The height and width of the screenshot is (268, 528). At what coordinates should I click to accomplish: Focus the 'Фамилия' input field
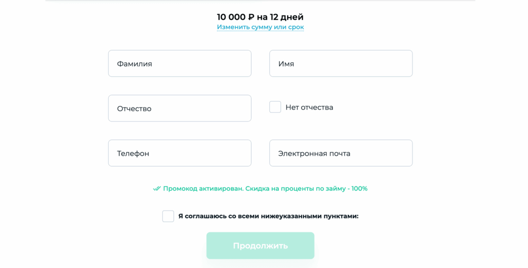tap(179, 64)
